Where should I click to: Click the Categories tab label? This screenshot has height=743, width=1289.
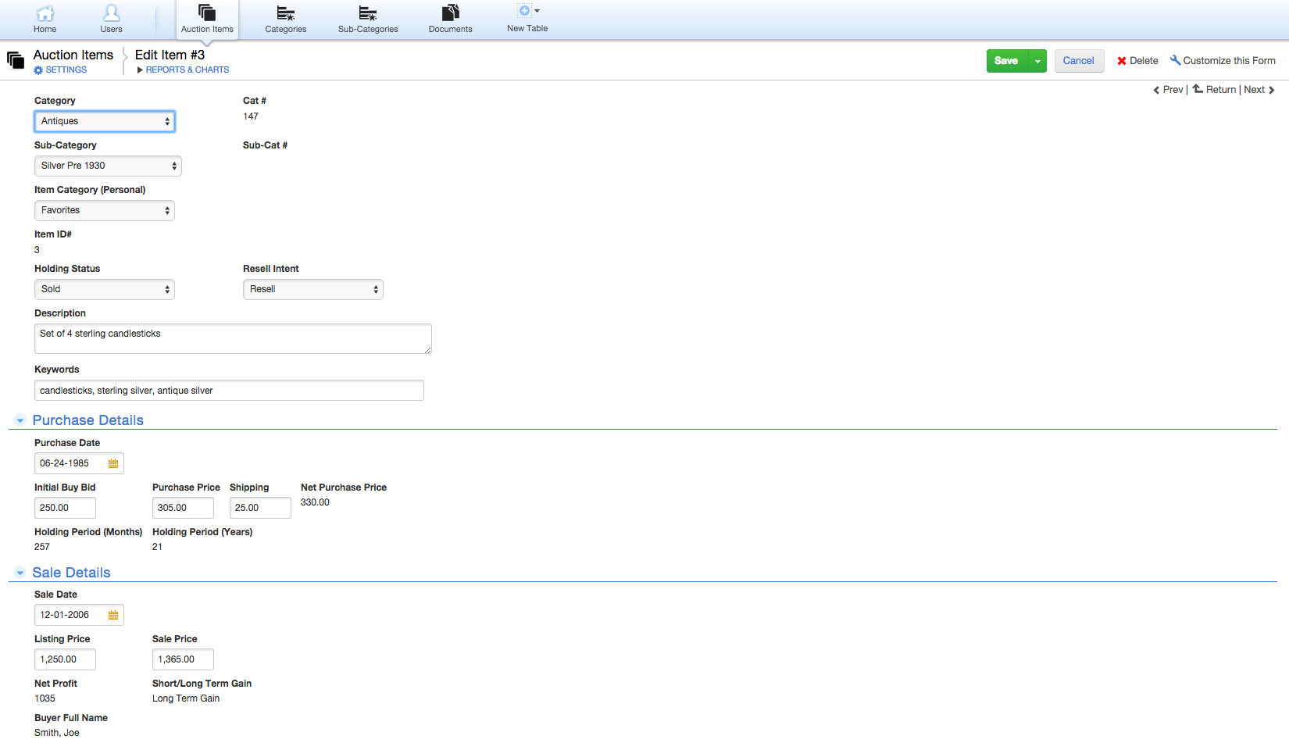(286, 30)
